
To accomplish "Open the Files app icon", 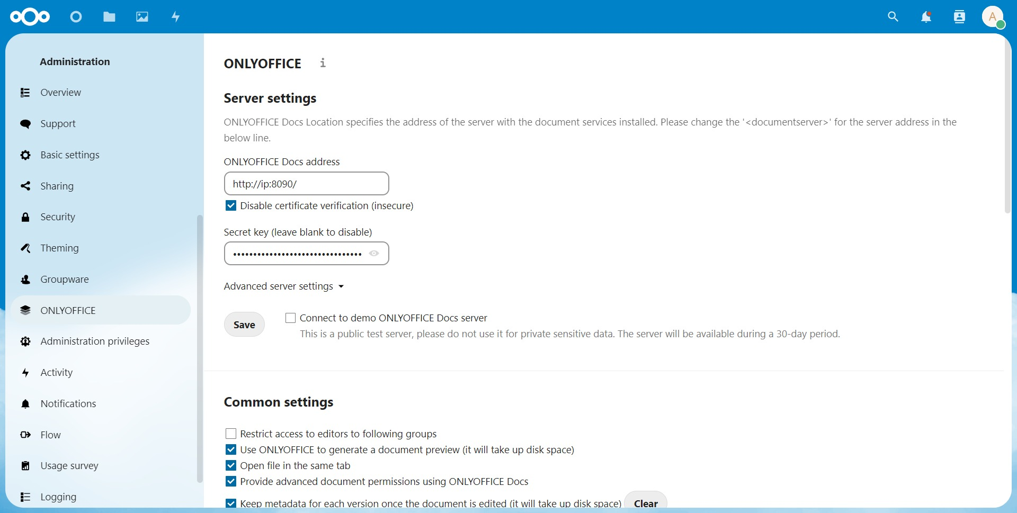I will 109,17.
